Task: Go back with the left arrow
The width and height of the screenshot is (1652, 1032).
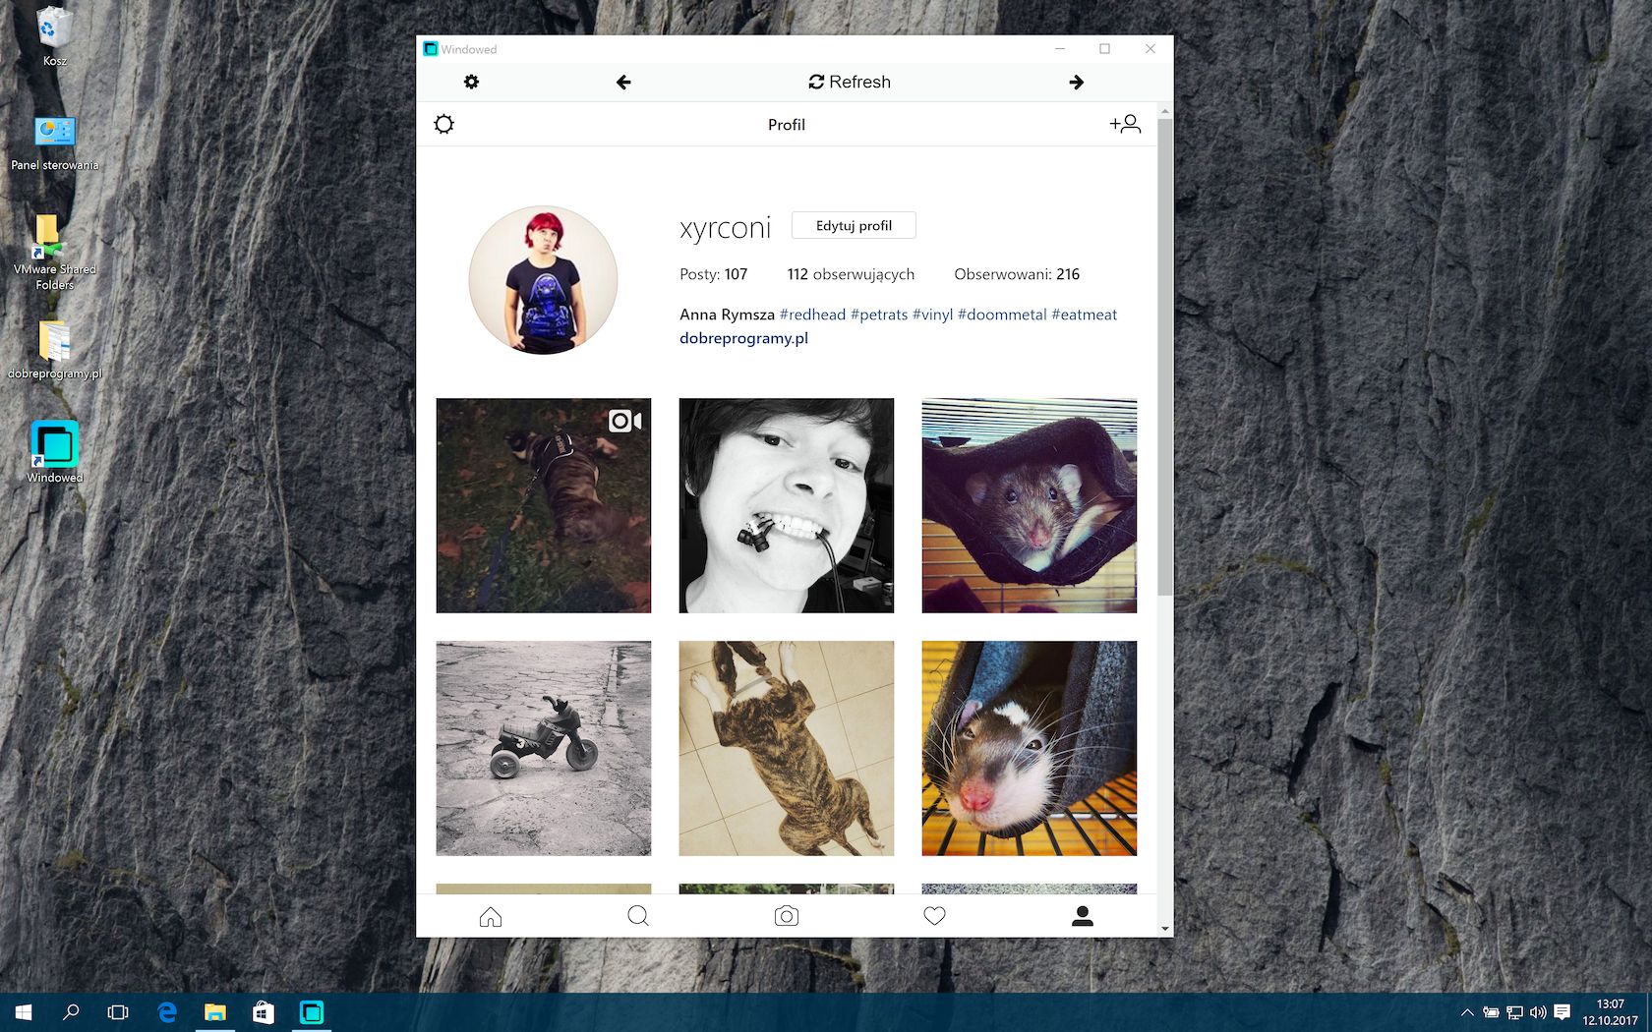Action: (x=623, y=83)
